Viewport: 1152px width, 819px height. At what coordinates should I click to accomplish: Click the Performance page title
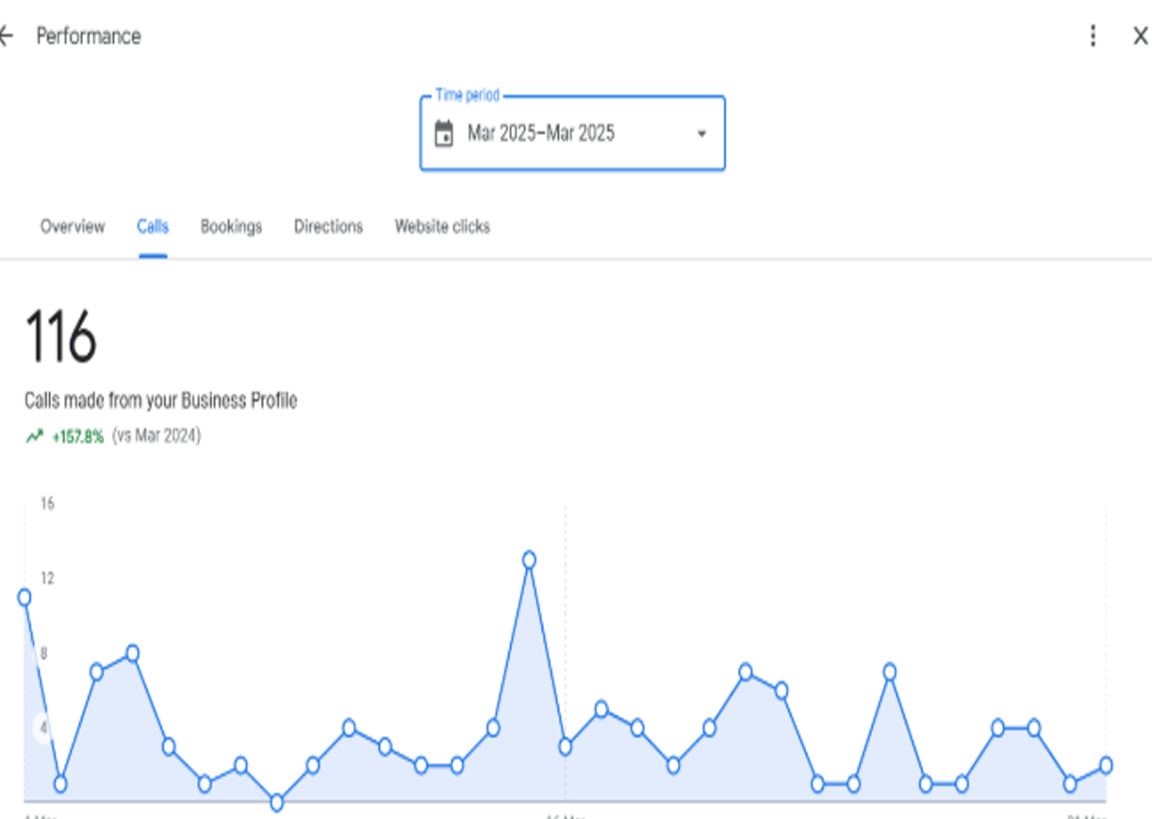pos(89,36)
